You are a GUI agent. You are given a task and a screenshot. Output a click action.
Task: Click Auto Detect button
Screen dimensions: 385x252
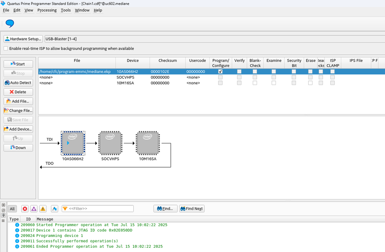click(18, 83)
